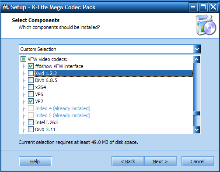Check the Intel I.263 checkbox

31,122
